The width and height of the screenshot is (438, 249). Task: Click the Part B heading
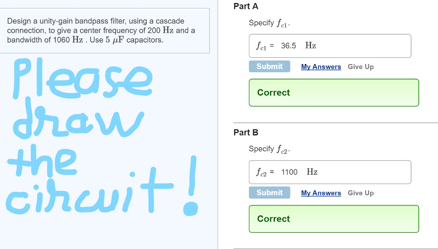pyautogui.click(x=246, y=132)
